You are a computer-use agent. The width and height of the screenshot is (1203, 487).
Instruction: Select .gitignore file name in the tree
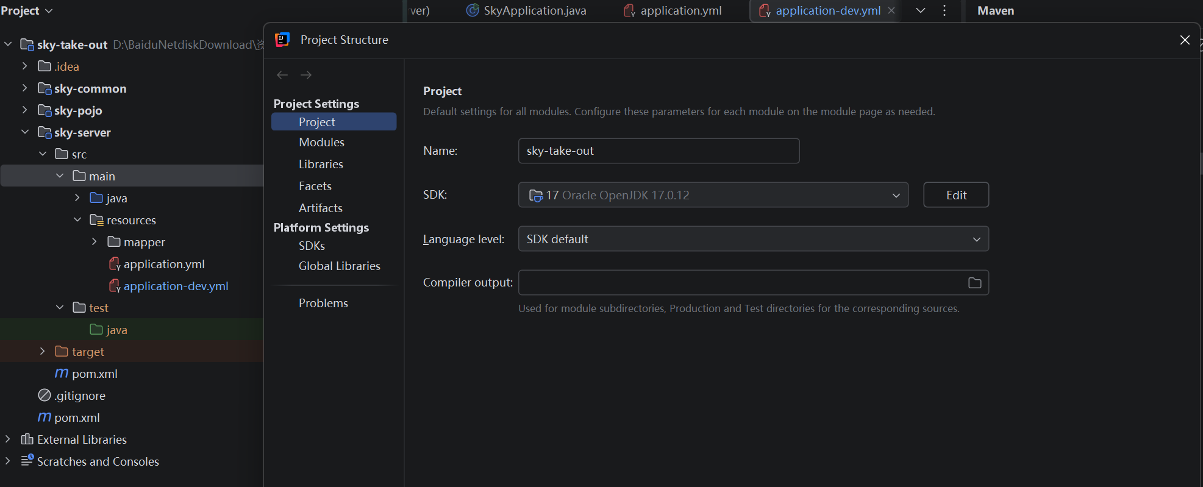click(80, 396)
